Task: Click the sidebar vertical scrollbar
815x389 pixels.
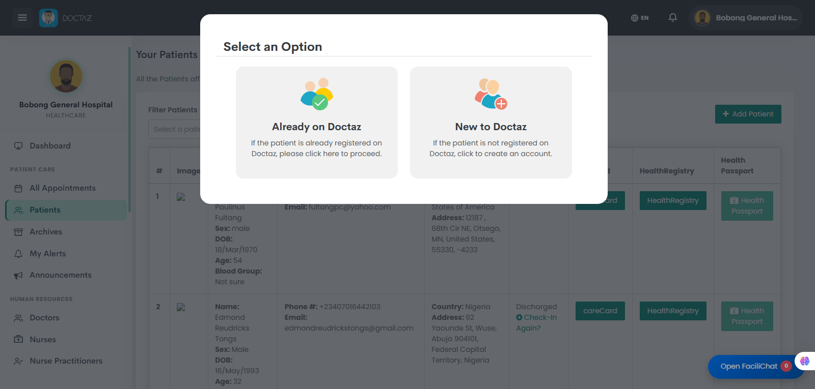Action: pos(129,130)
